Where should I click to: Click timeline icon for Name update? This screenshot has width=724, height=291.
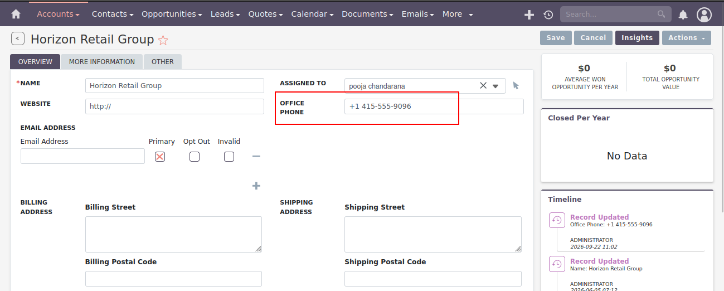557,264
